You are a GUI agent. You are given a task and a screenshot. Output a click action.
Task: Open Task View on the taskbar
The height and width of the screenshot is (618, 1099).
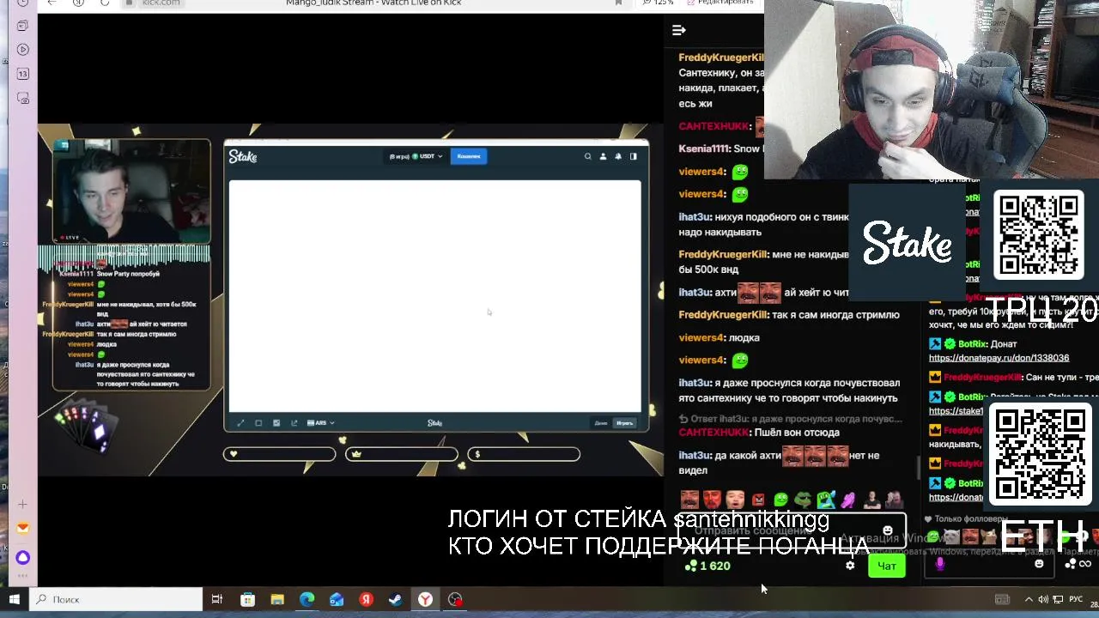pos(217,599)
